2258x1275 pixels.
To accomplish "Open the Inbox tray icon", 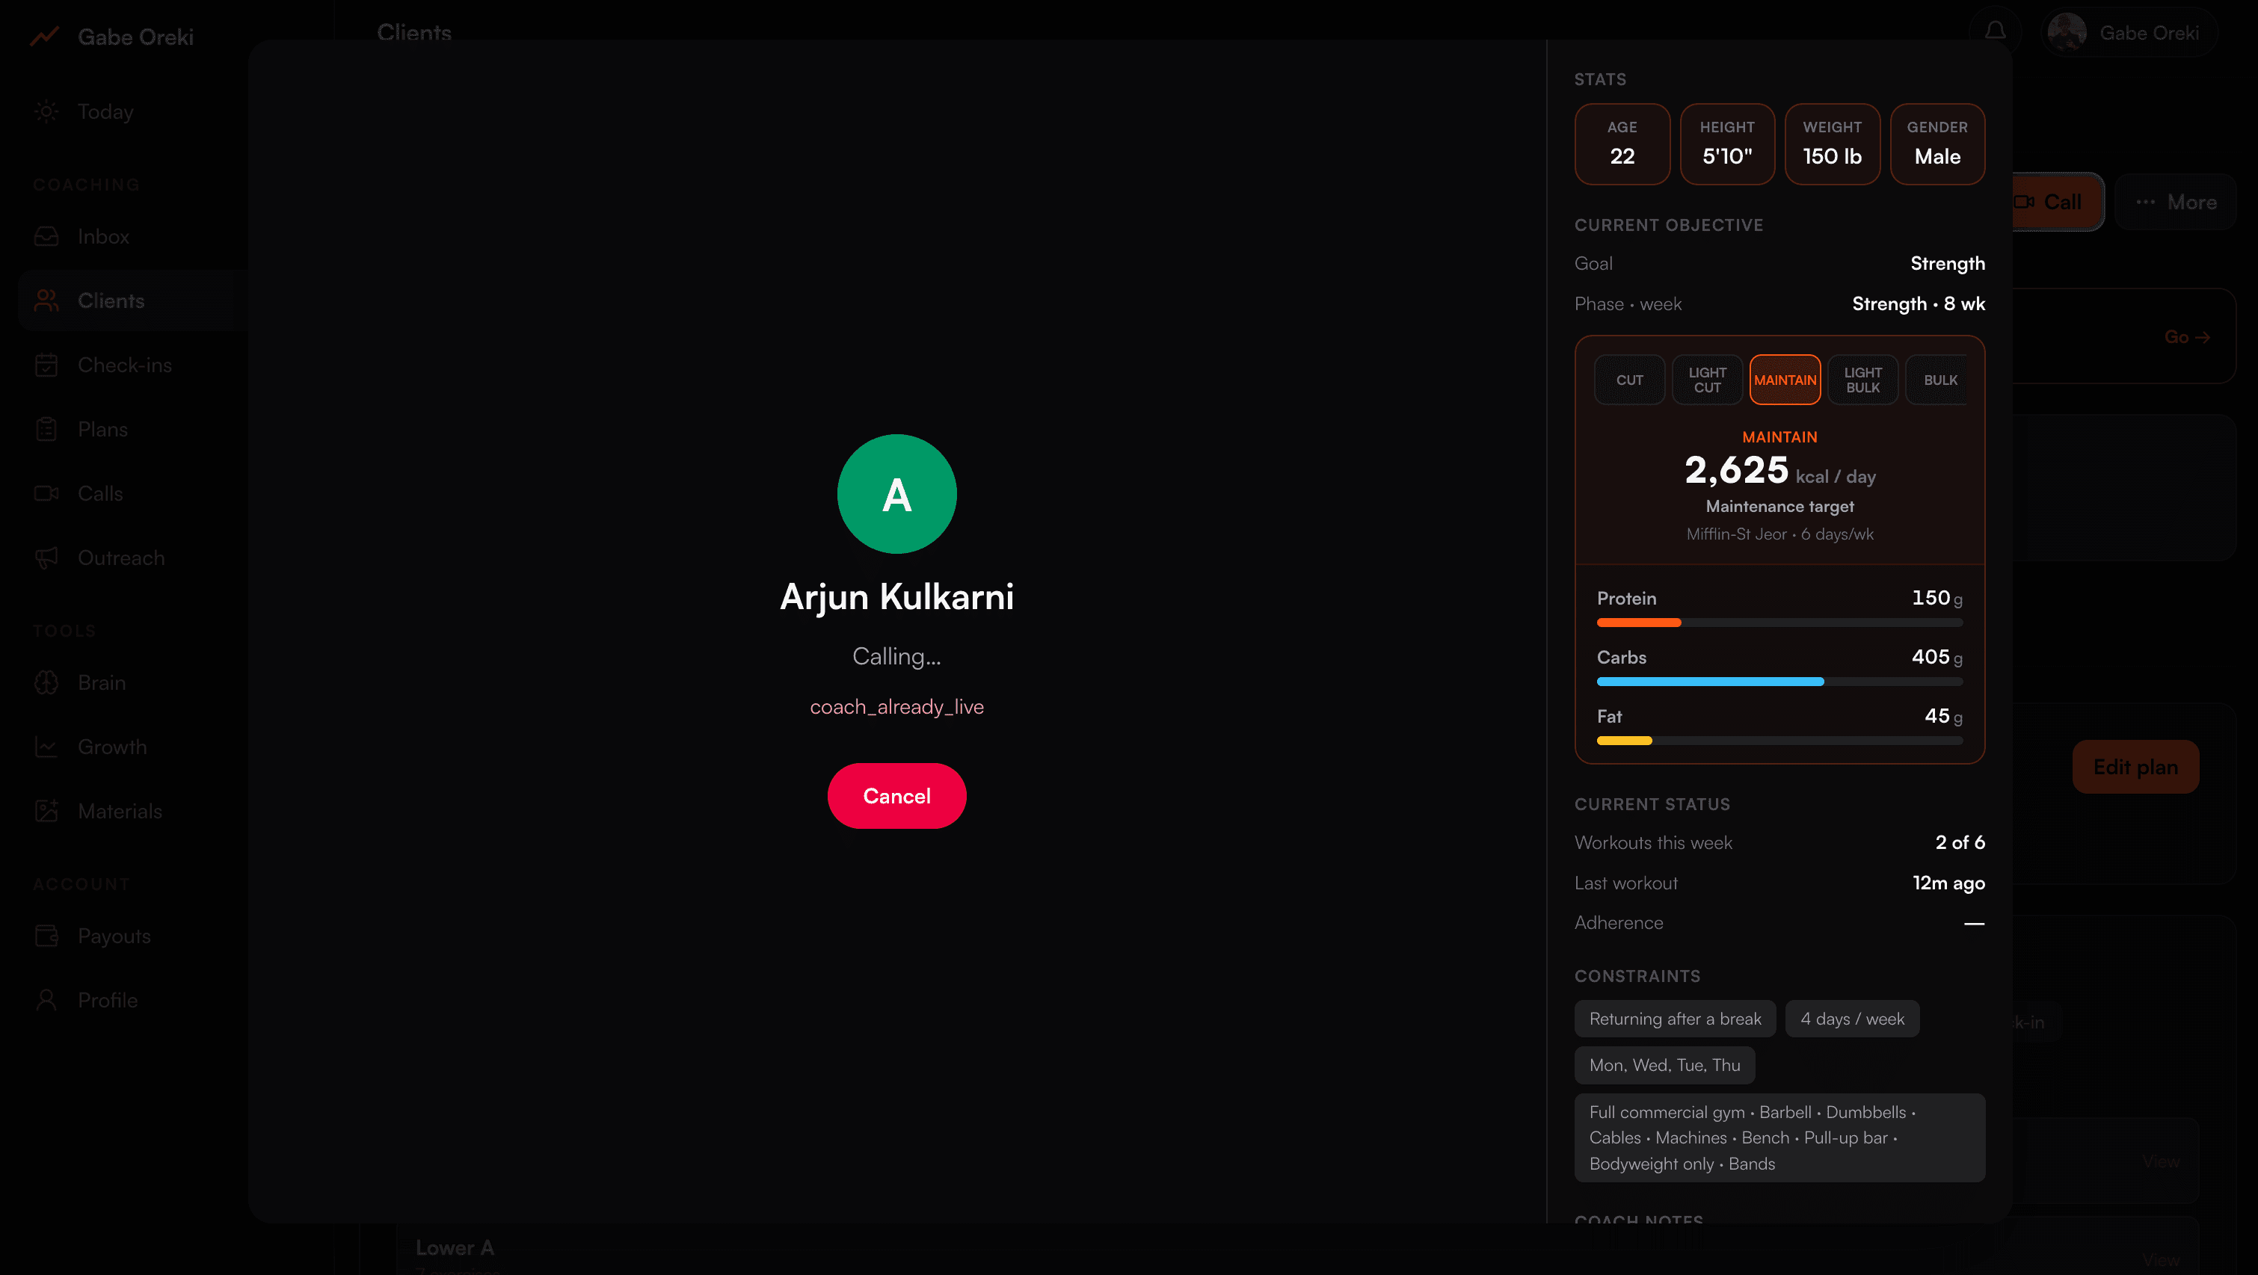I will coord(46,237).
